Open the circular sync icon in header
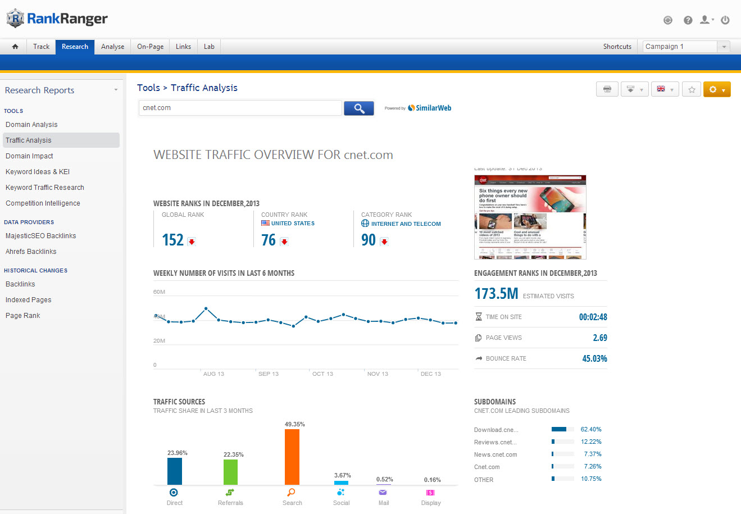This screenshot has height=514, width=741. [668, 20]
